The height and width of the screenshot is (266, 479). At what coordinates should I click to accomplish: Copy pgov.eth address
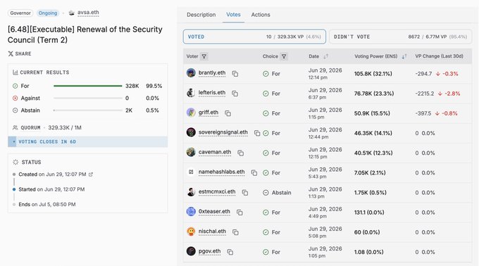tap(230, 252)
